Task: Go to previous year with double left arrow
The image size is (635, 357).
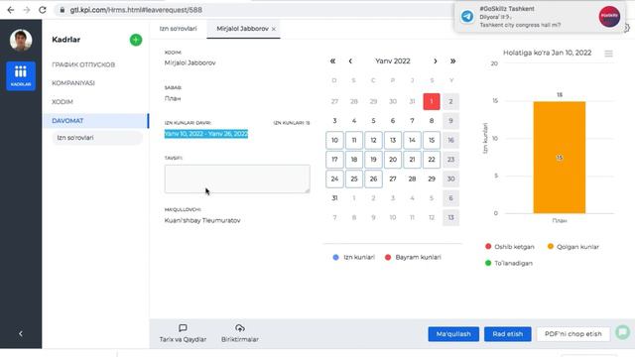Action: click(332, 61)
